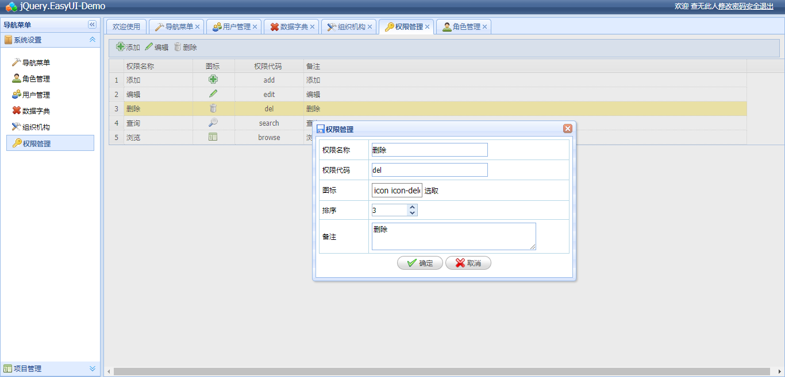The width and height of the screenshot is (785, 377).
Task: Click the user icon beside 角色管理 sidebar item
Action: [x=17, y=78]
